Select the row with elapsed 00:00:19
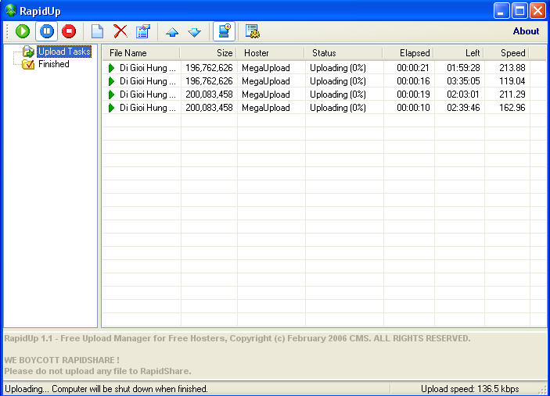 pos(324,95)
